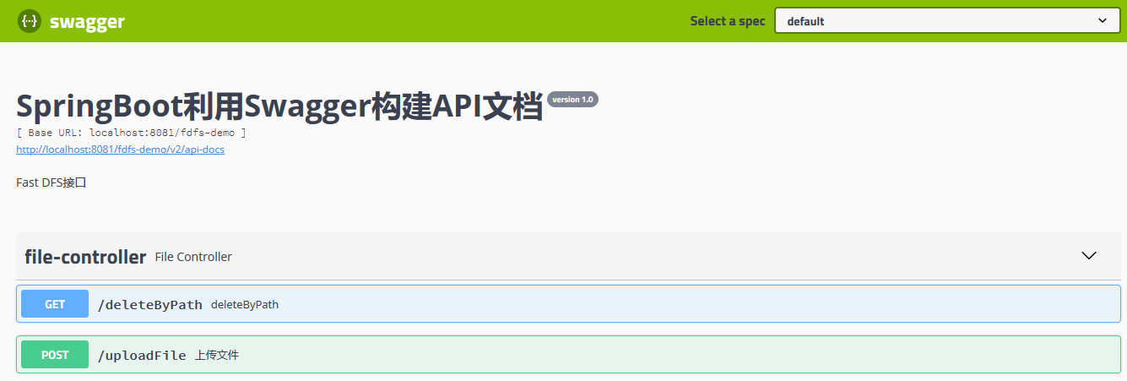This screenshot has width=1127, height=381.
Task: Click the Base URL localhost:8081/fdfs-demo text
Action: (x=132, y=133)
